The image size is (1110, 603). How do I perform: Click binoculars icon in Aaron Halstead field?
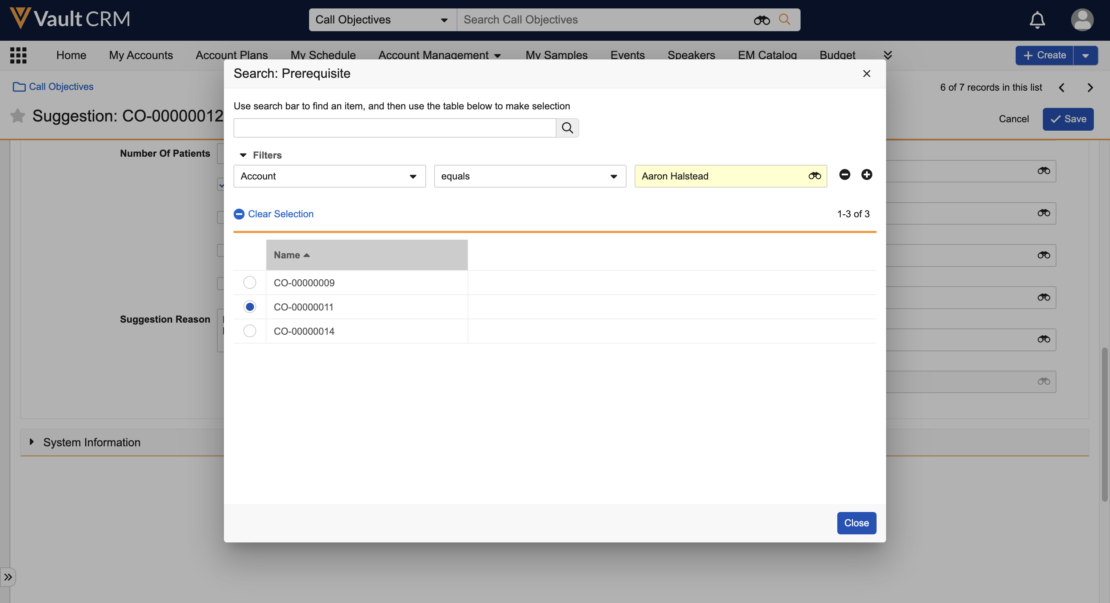tap(815, 176)
